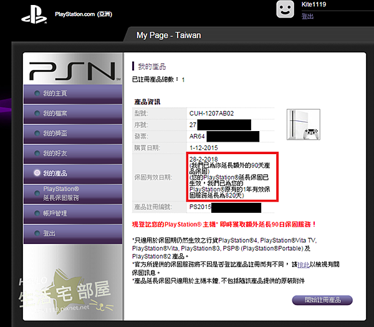Click the red 現登記您的PlayStation promotion text
The image size is (374, 327).
224,225
